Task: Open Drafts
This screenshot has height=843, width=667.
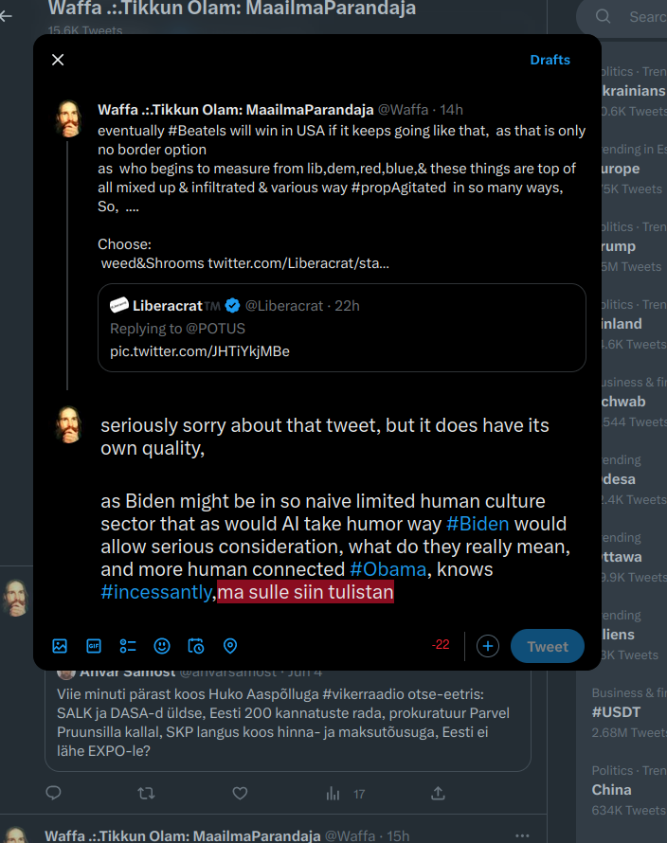Action: 550,60
